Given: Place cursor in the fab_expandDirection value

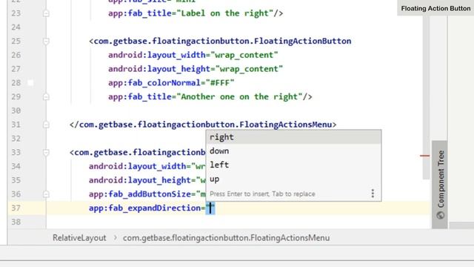Looking at the screenshot, I should 210,208.
